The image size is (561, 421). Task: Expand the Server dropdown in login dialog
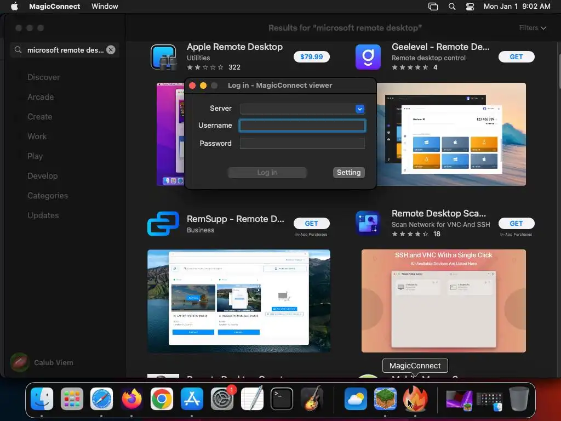[360, 109]
